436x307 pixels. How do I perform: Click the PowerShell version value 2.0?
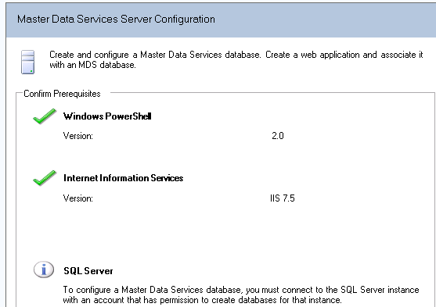tap(278, 136)
